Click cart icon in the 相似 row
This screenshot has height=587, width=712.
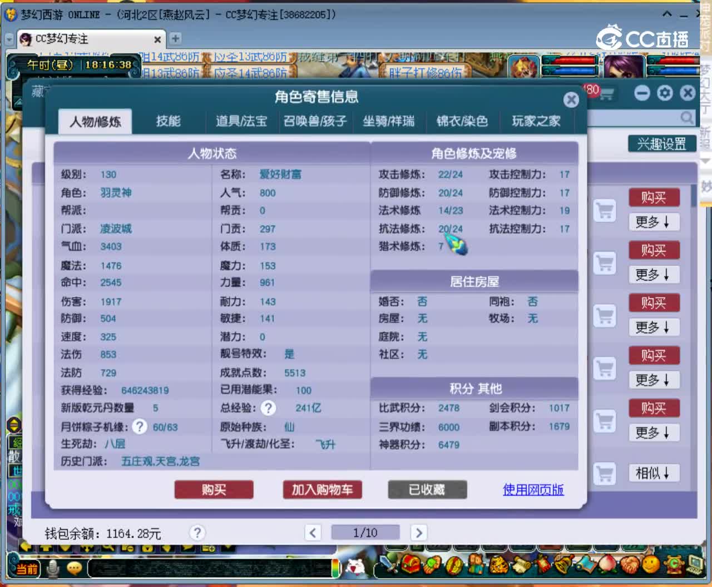click(605, 474)
